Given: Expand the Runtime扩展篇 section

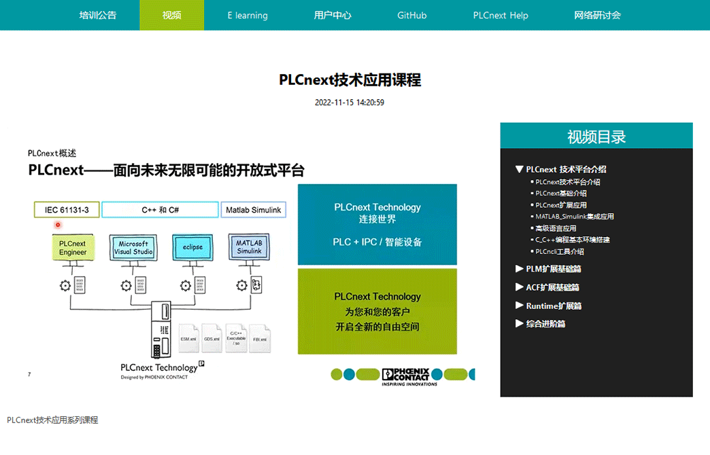Looking at the screenshot, I should [x=553, y=306].
